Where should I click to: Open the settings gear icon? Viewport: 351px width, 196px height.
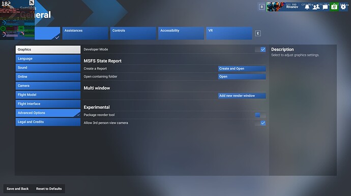(343, 7)
